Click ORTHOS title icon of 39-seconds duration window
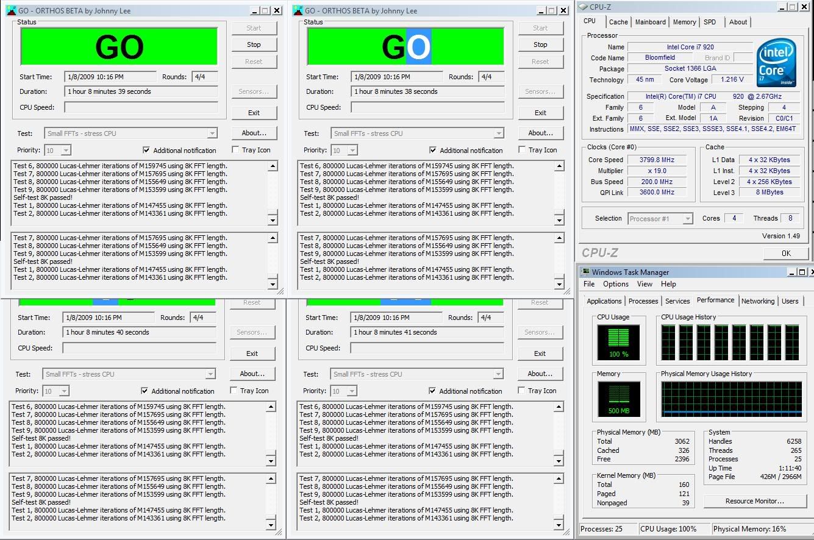The height and width of the screenshot is (540, 814). [x=12, y=10]
